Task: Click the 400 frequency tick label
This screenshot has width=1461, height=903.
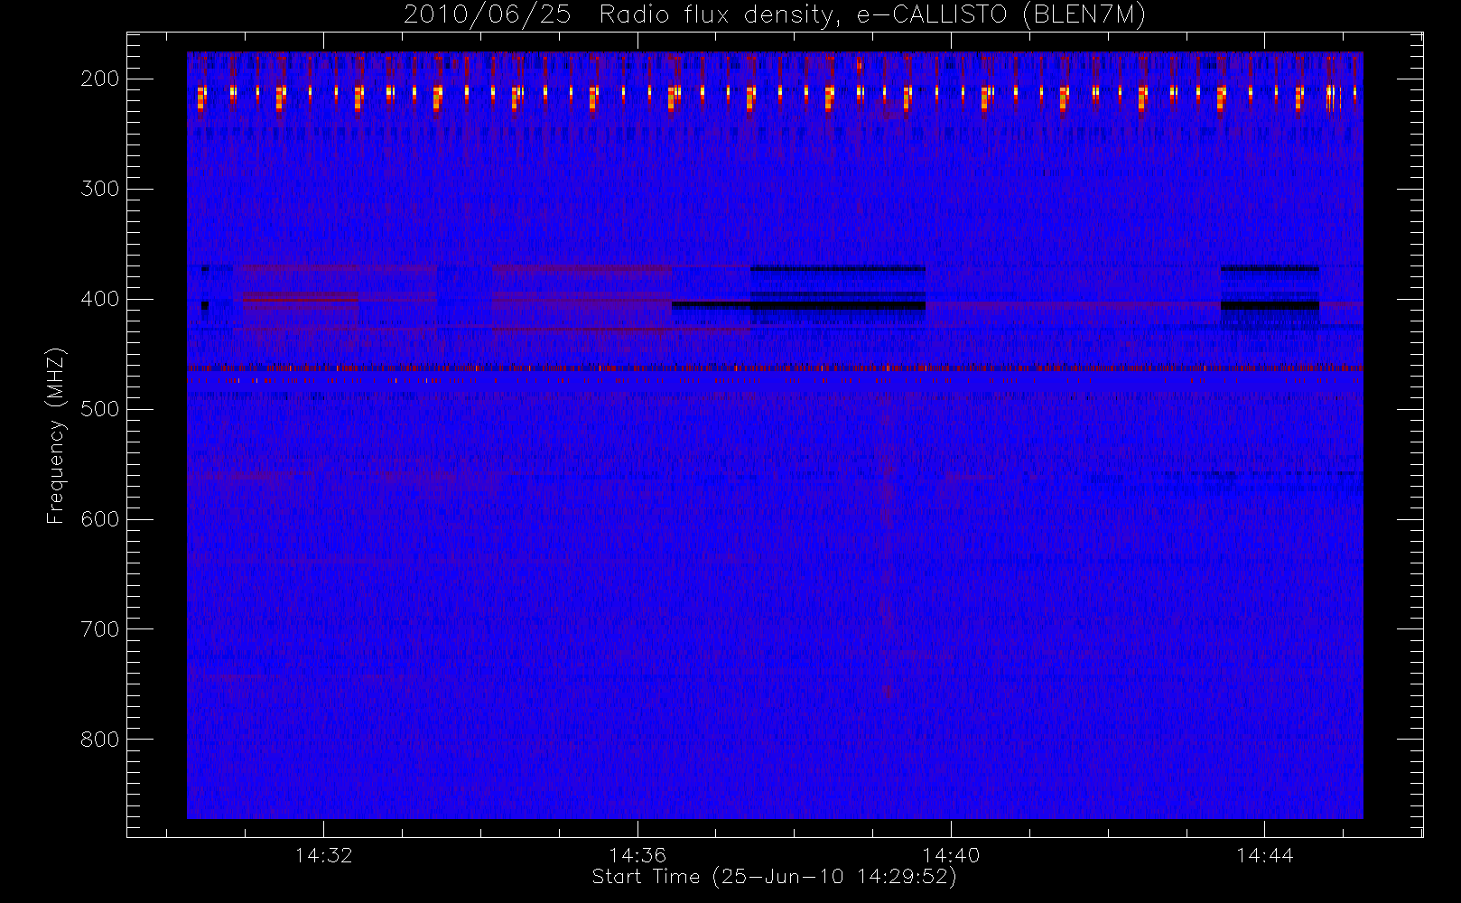Action: (x=99, y=299)
